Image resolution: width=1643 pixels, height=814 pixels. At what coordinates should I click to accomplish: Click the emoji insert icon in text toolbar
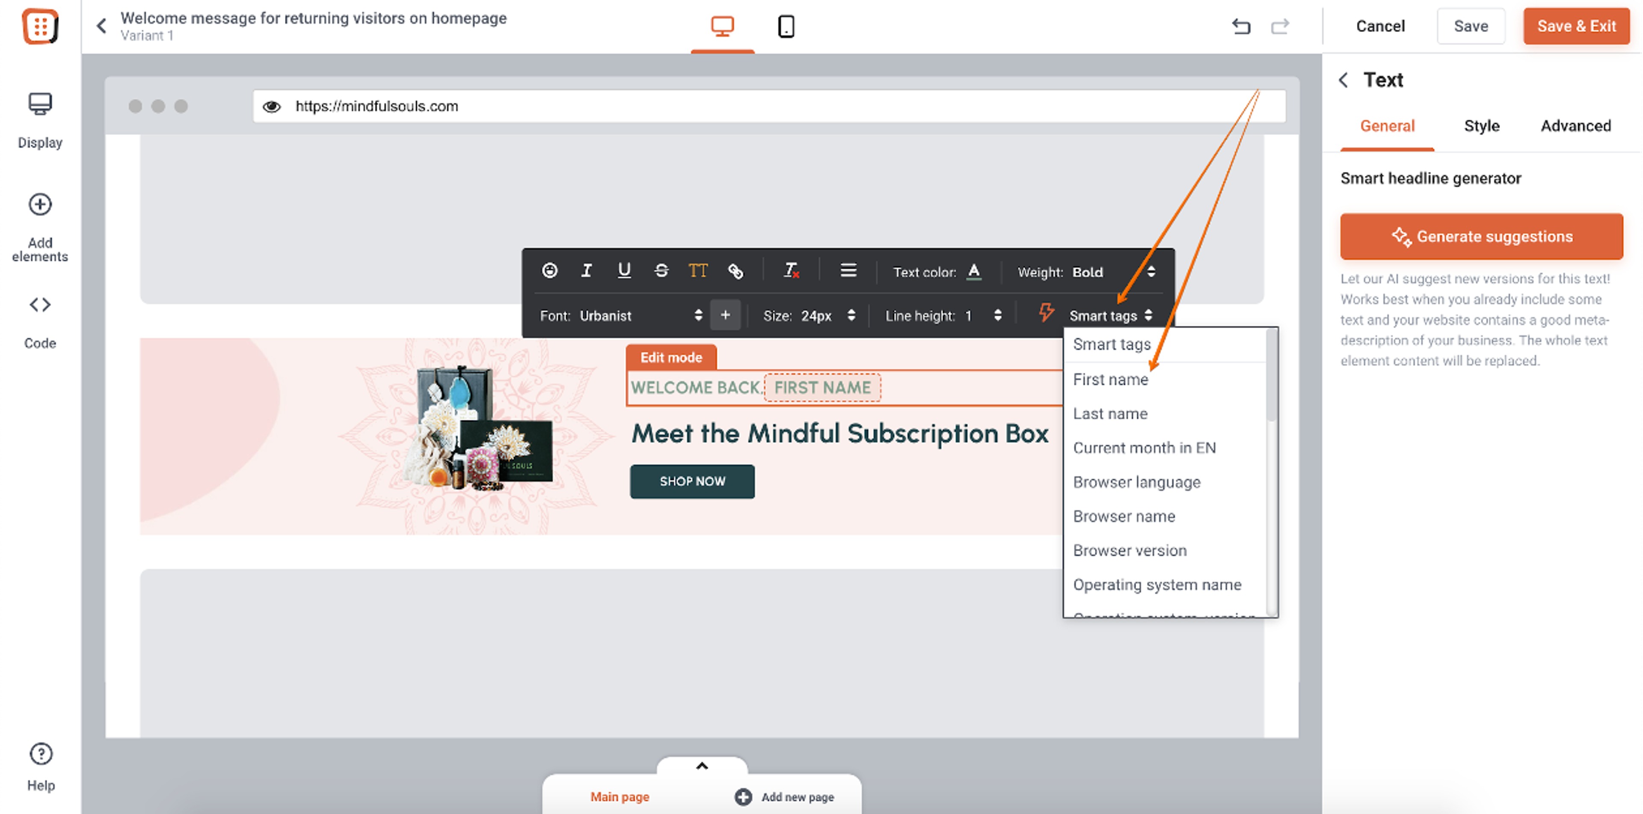tap(549, 271)
